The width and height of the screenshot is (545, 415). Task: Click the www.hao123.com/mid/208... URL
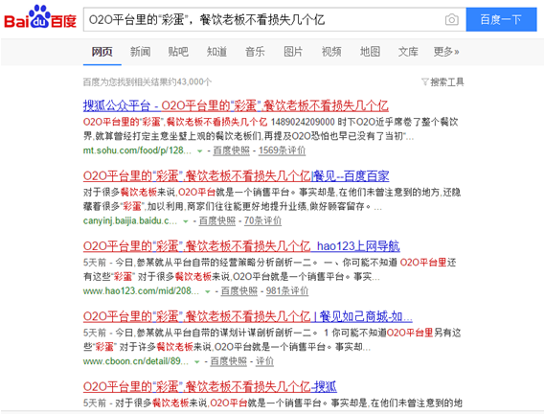(141, 291)
